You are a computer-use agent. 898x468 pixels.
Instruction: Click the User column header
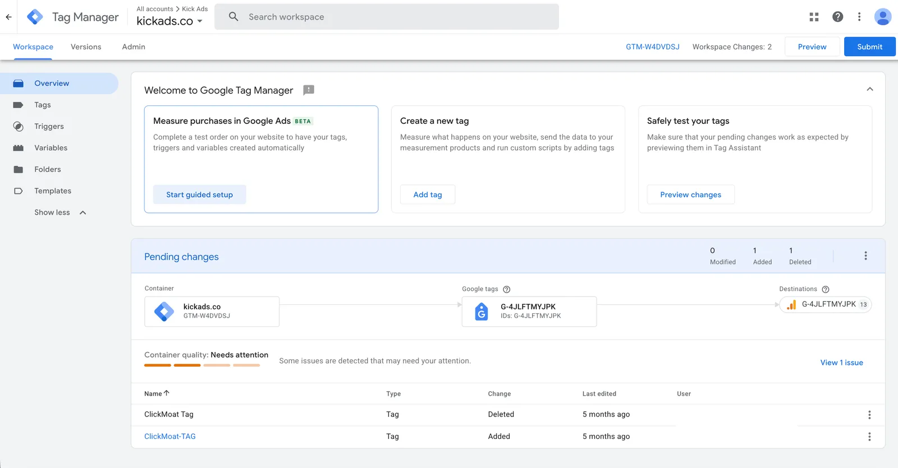(x=684, y=394)
